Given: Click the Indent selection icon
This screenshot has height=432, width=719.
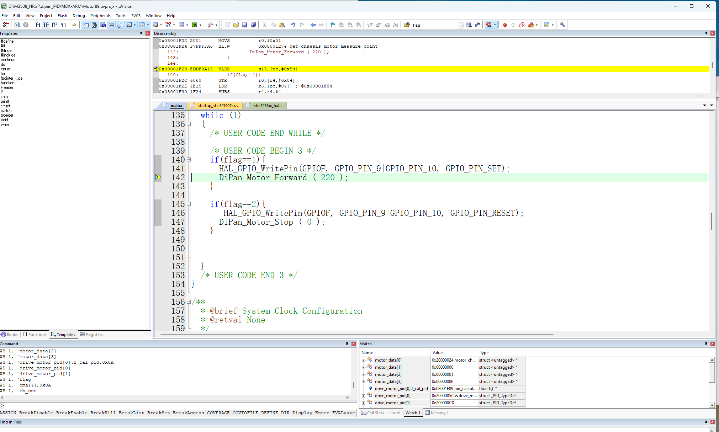Looking at the screenshot, I should tap(370, 25).
